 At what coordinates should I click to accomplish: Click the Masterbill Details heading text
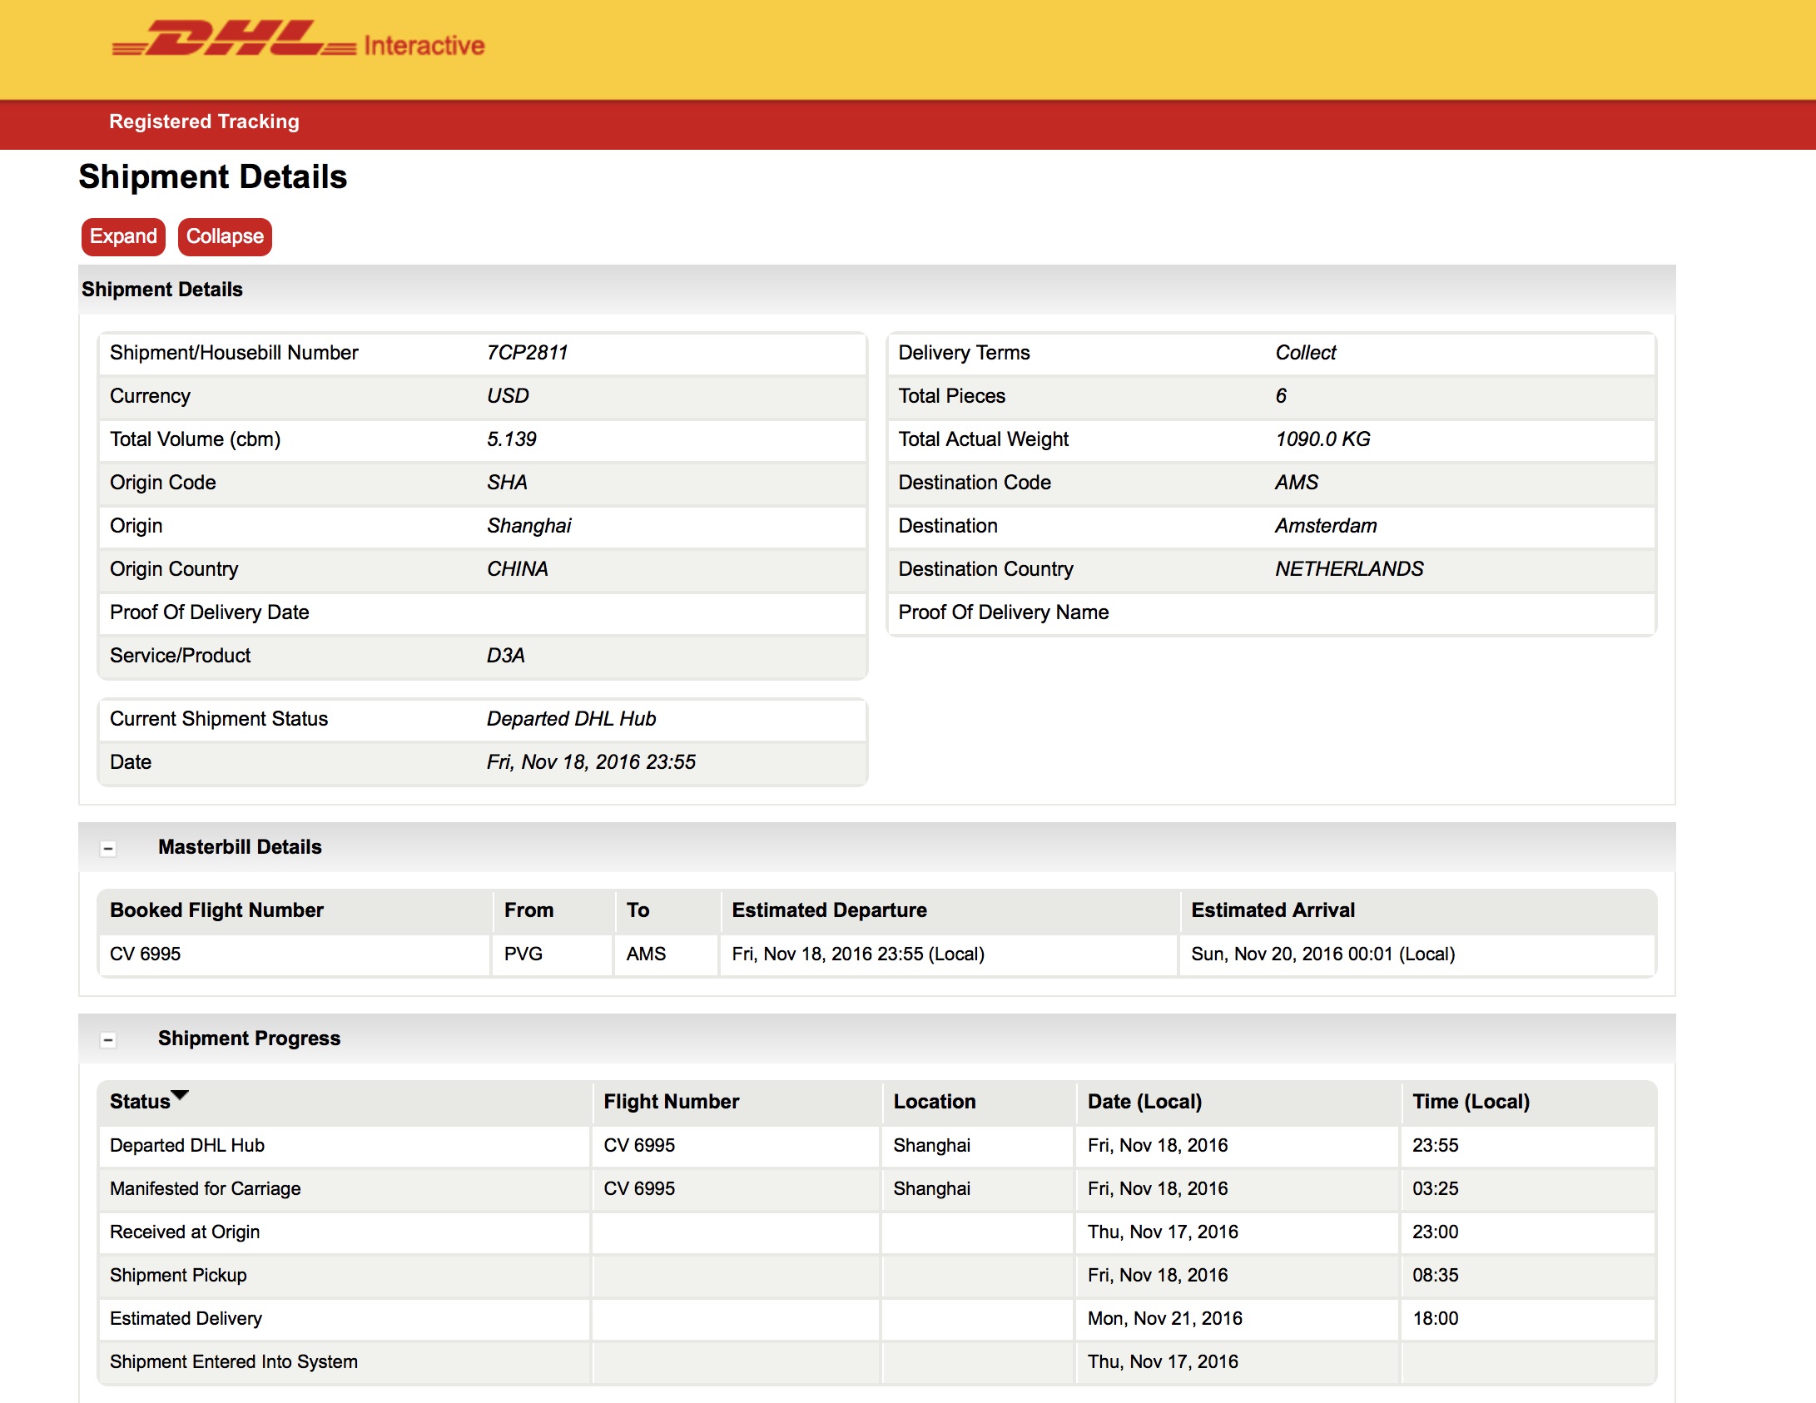pos(240,847)
